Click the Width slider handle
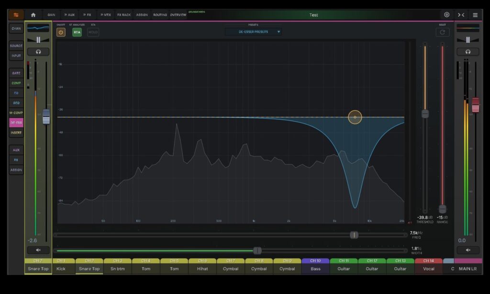The image size is (490, 294). pos(257,250)
